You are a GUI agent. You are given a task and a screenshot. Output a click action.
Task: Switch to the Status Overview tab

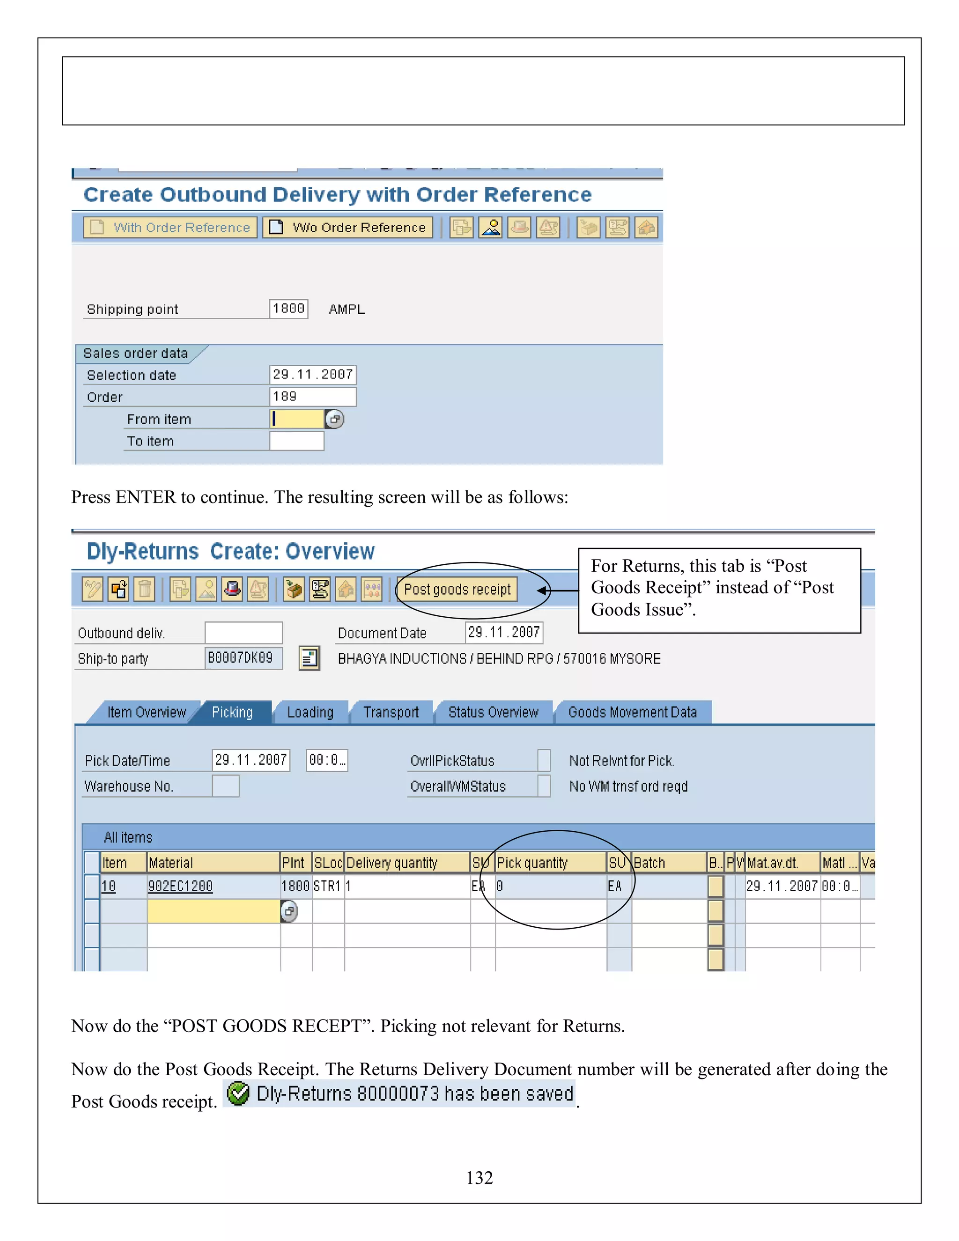tap(493, 713)
